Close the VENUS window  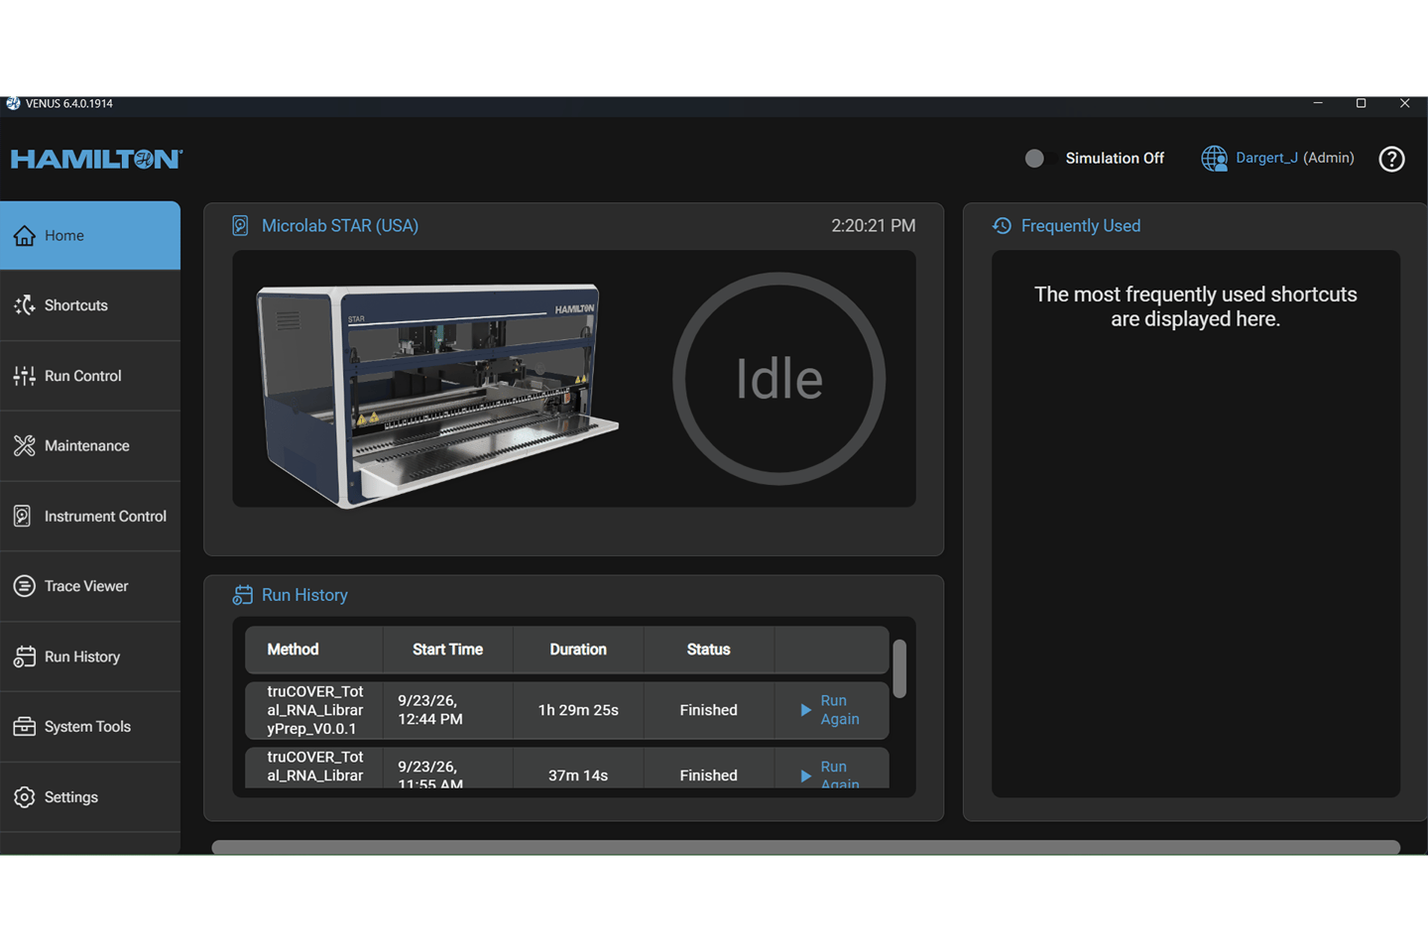tap(1405, 103)
